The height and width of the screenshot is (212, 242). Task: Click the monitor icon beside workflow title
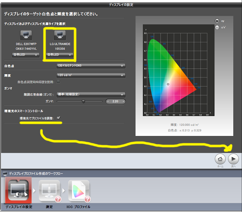coord(5,174)
